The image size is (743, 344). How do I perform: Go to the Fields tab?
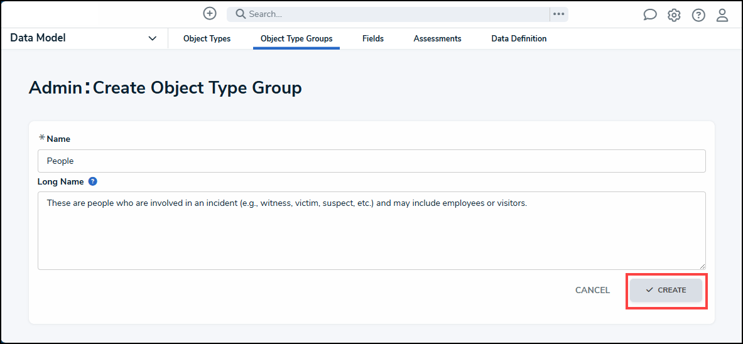pos(373,39)
